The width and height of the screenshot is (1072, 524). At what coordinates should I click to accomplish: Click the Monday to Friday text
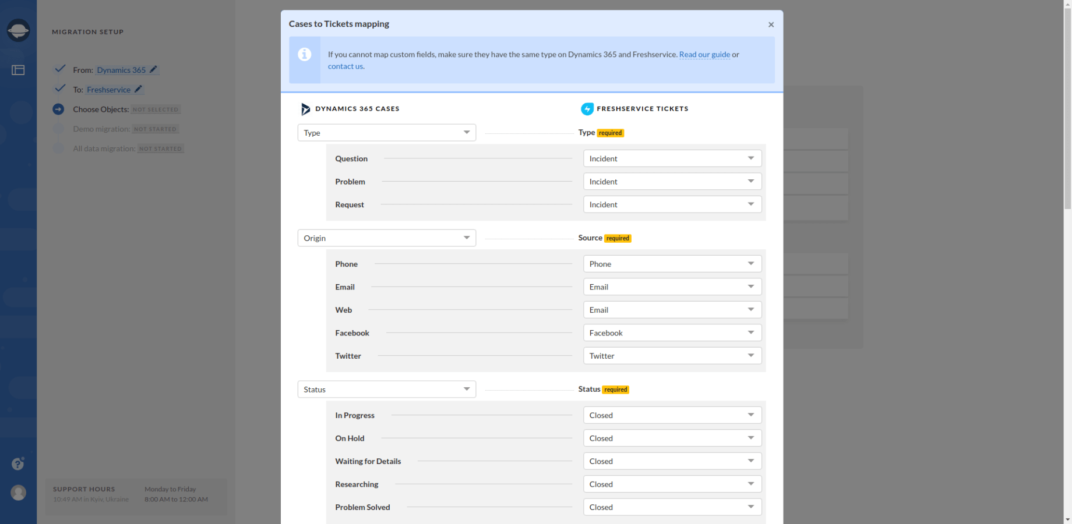(170, 489)
